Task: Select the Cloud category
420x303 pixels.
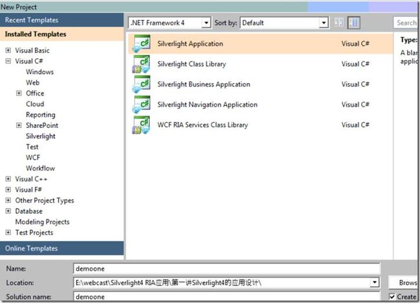Action: 35,104
